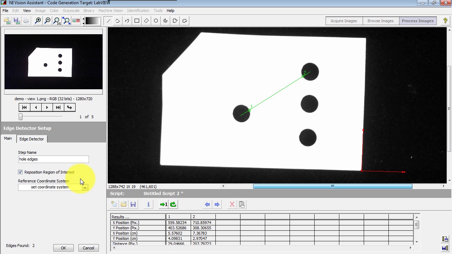Click the Zoom to Fit icon

point(66,21)
